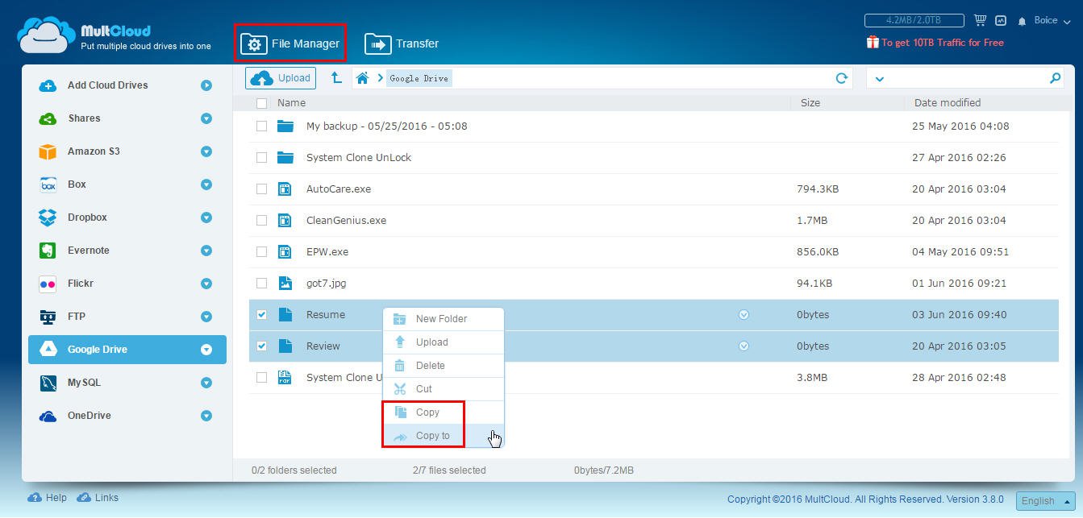The width and height of the screenshot is (1083, 518).
Task: Check the My backup folder checkbox
Action: [x=261, y=126]
